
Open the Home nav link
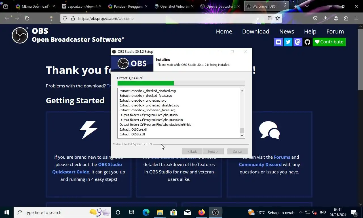pos(224,32)
